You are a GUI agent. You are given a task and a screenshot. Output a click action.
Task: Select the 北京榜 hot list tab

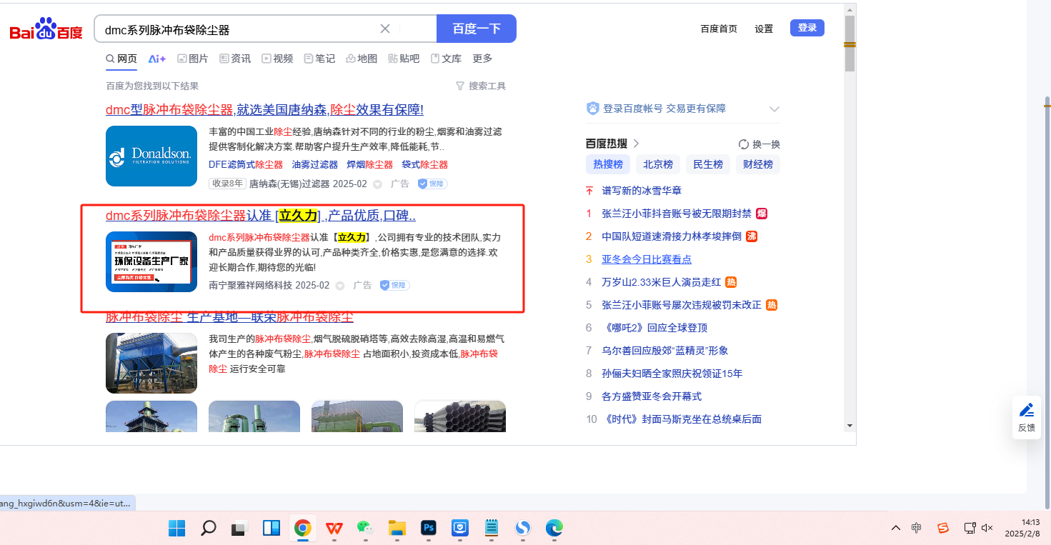pyautogui.click(x=657, y=164)
